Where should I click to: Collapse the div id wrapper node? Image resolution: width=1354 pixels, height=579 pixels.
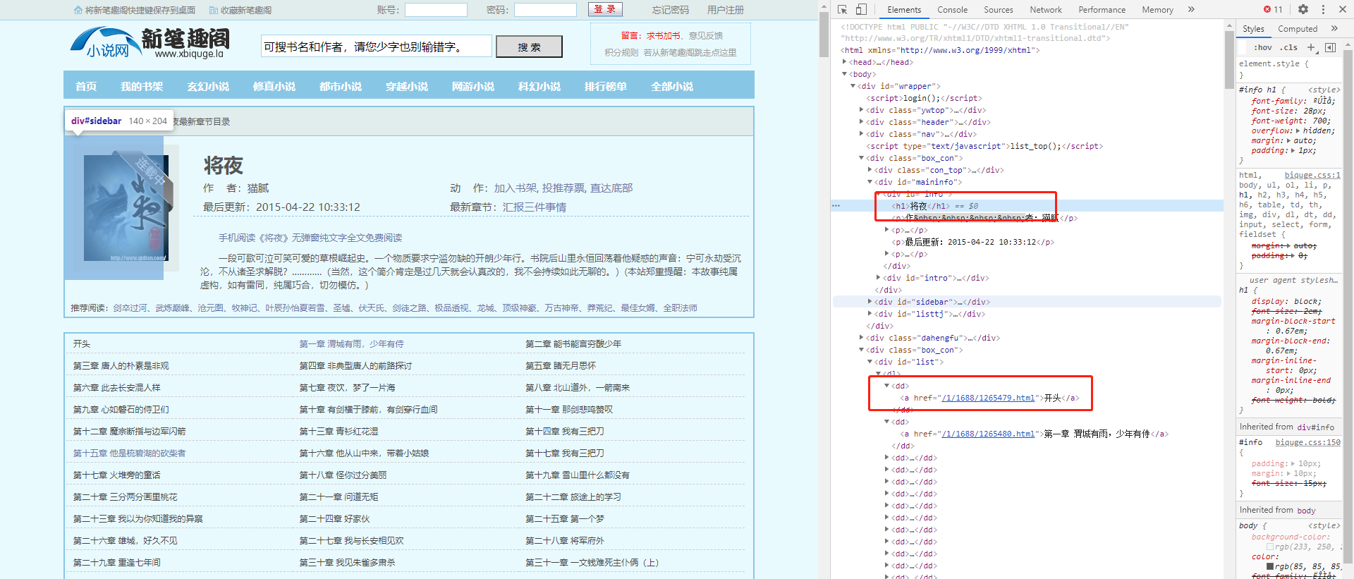(853, 86)
